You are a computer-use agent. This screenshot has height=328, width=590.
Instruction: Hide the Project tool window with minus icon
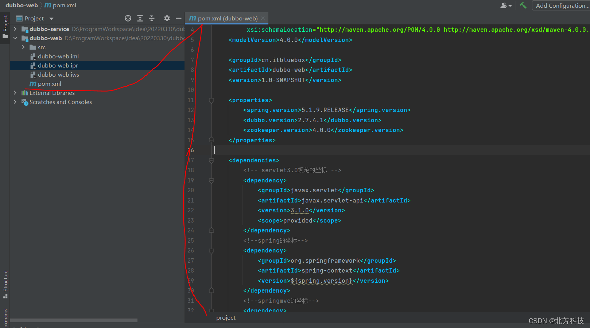coord(179,18)
